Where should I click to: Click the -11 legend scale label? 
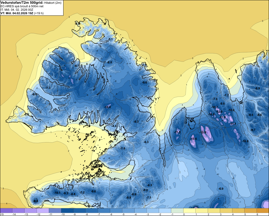click(x=51, y=214)
